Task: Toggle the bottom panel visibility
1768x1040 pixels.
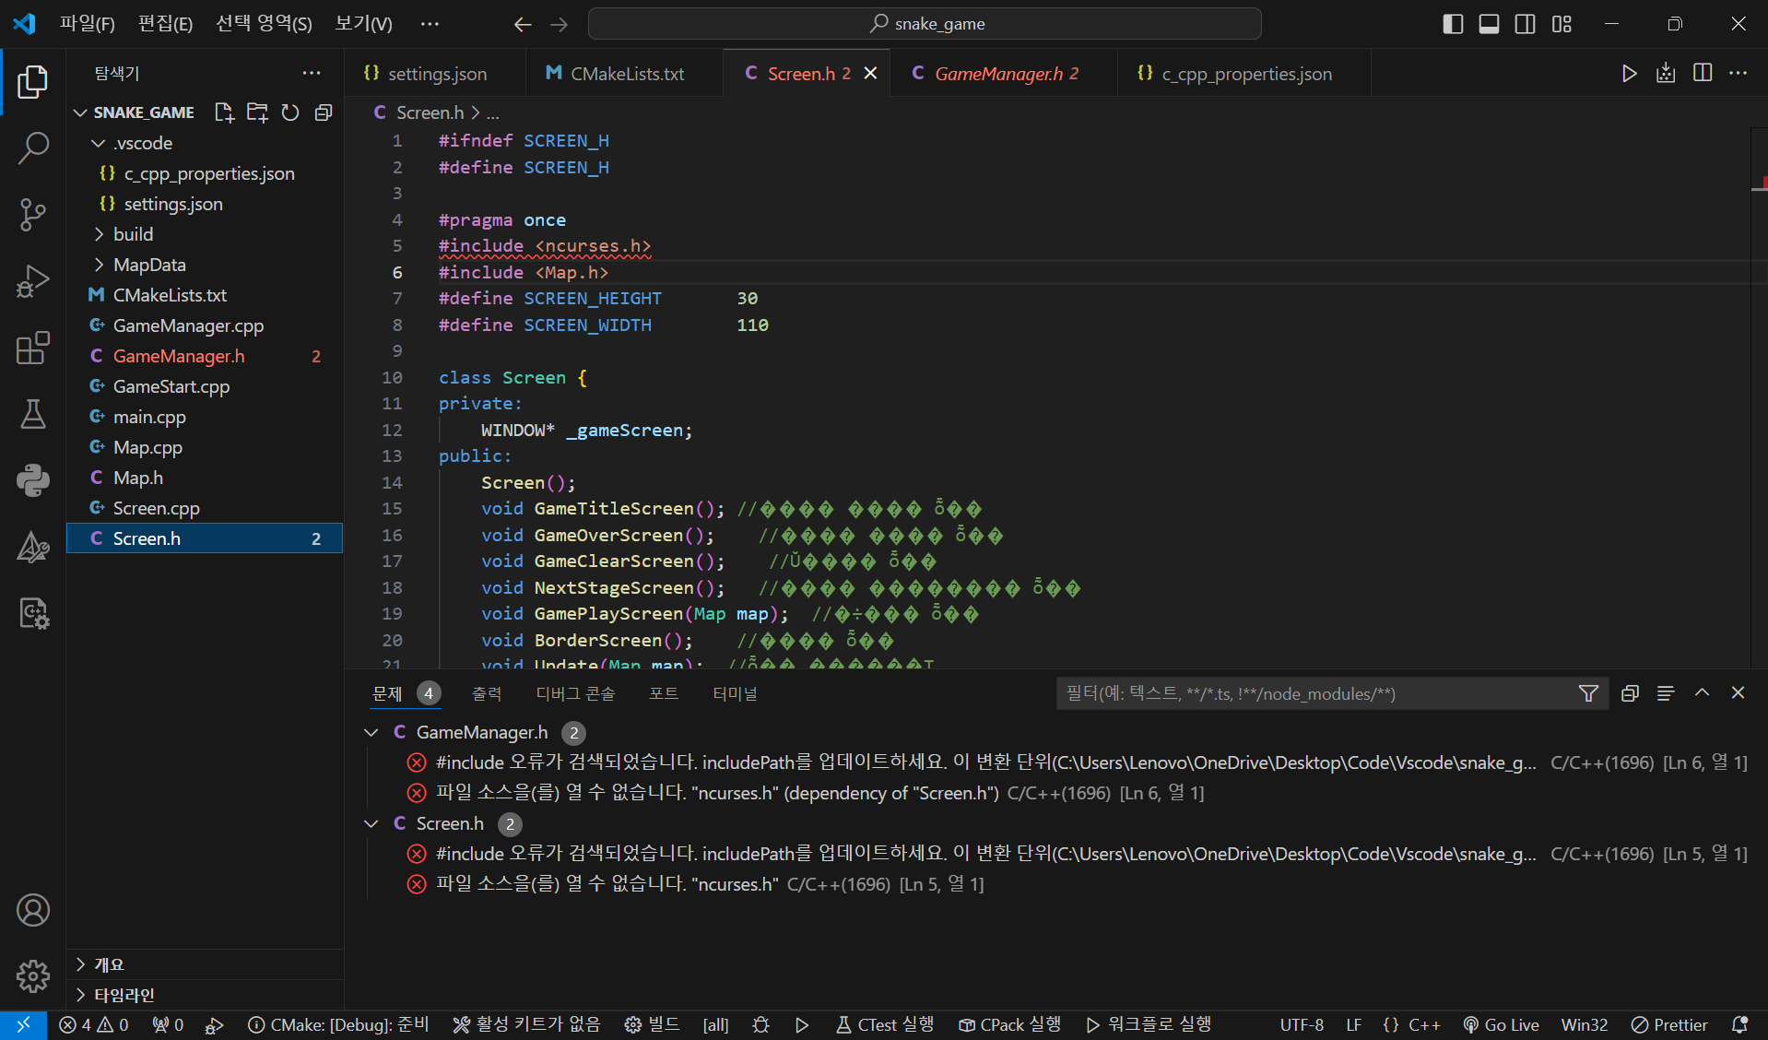Action: 1489,24
